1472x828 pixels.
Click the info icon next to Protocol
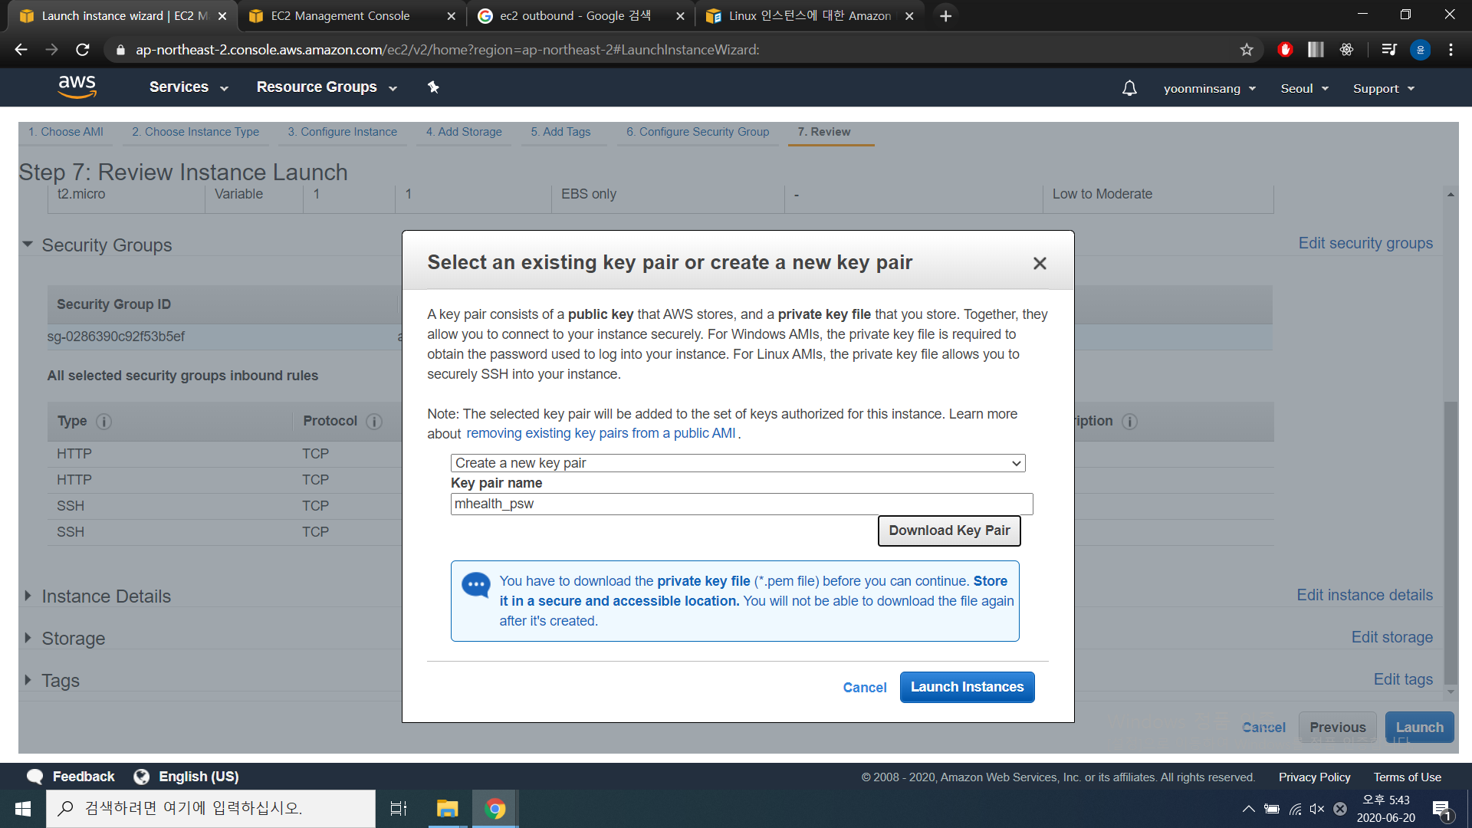(374, 422)
